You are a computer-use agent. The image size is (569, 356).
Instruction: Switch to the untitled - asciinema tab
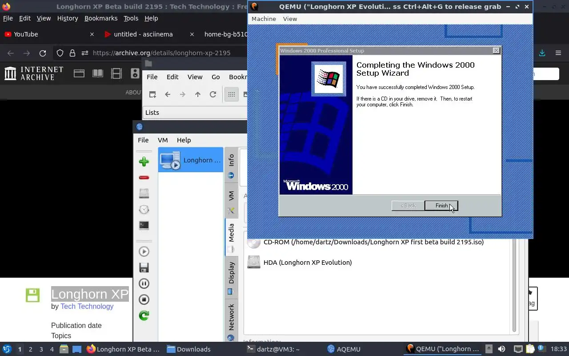pos(143,34)
